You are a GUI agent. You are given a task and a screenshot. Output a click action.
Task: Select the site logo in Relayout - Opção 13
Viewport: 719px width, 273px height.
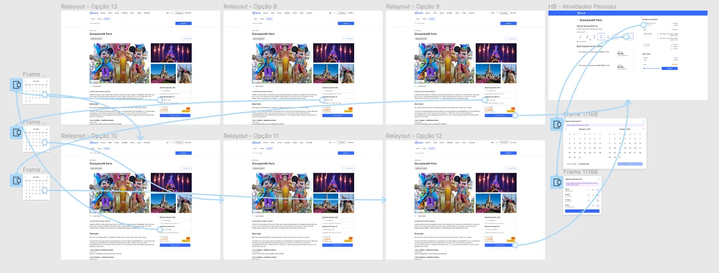tap(95, 12)
